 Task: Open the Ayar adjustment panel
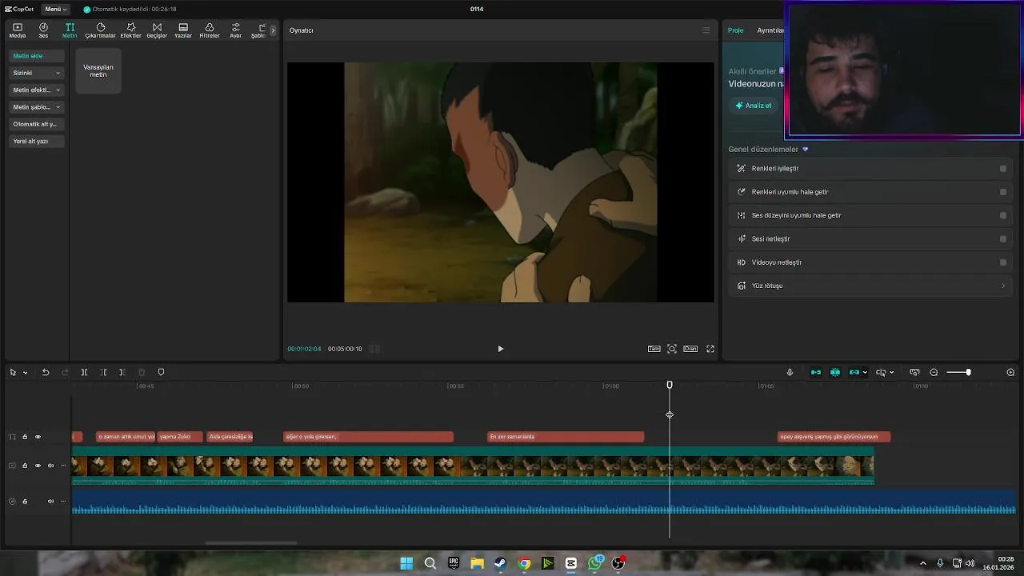pos(236,30)
